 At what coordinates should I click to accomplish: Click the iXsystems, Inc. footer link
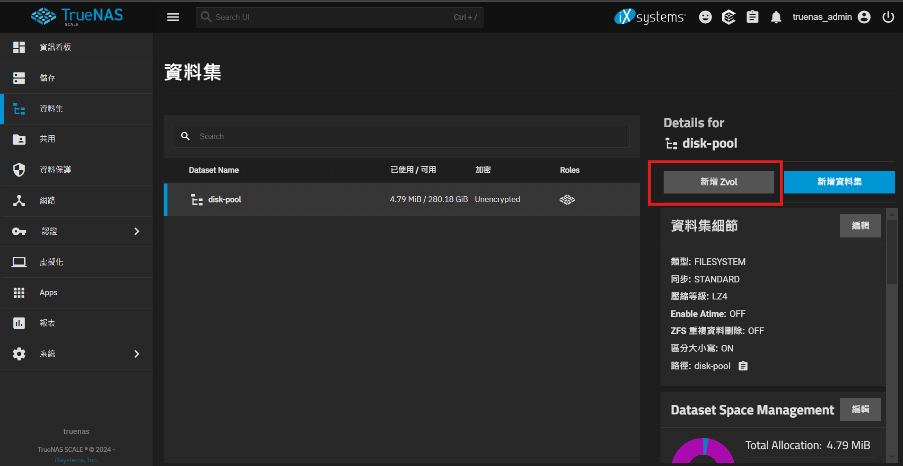tap(76, 460)
